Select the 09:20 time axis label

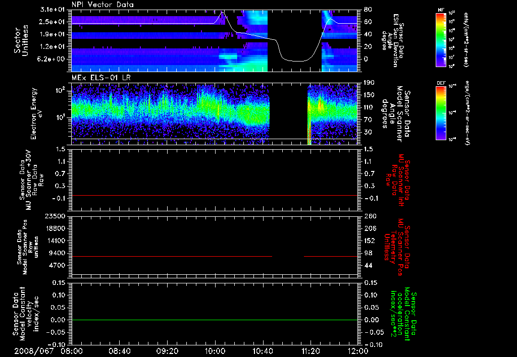(168, 350)
